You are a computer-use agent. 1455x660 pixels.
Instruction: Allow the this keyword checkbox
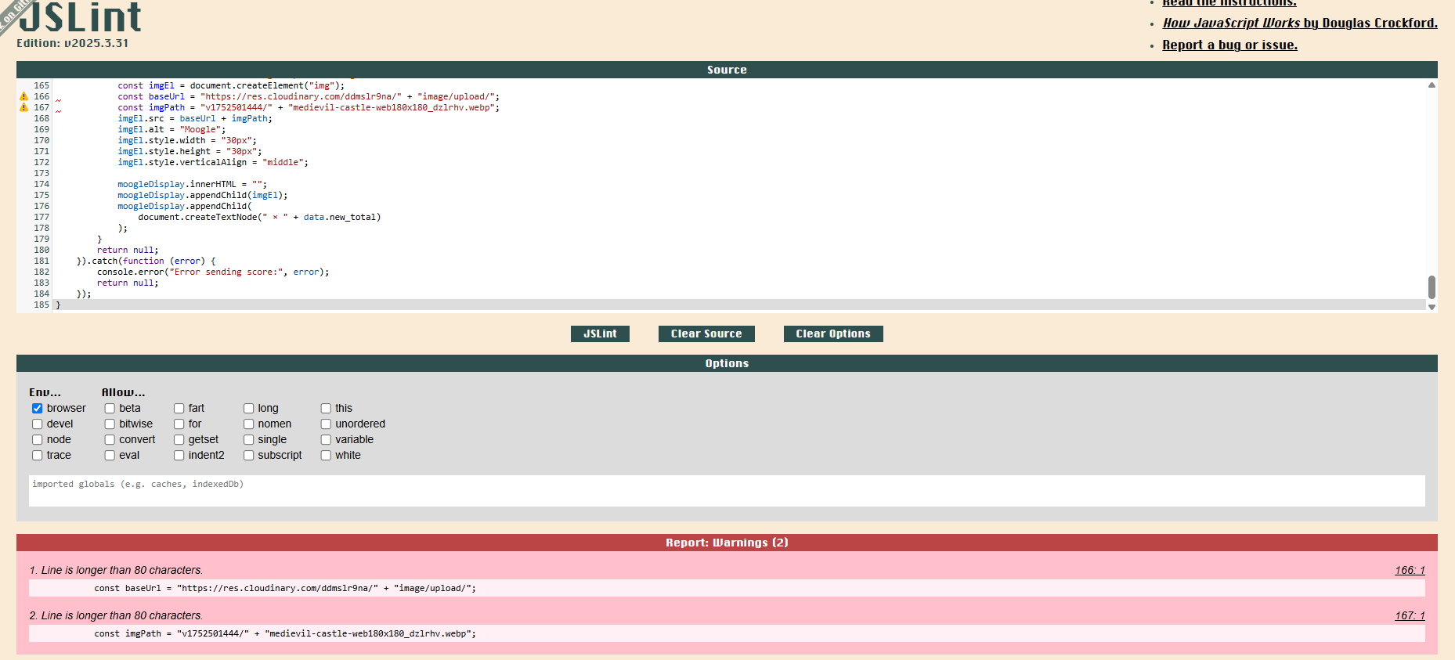click(x=326, y=408)
